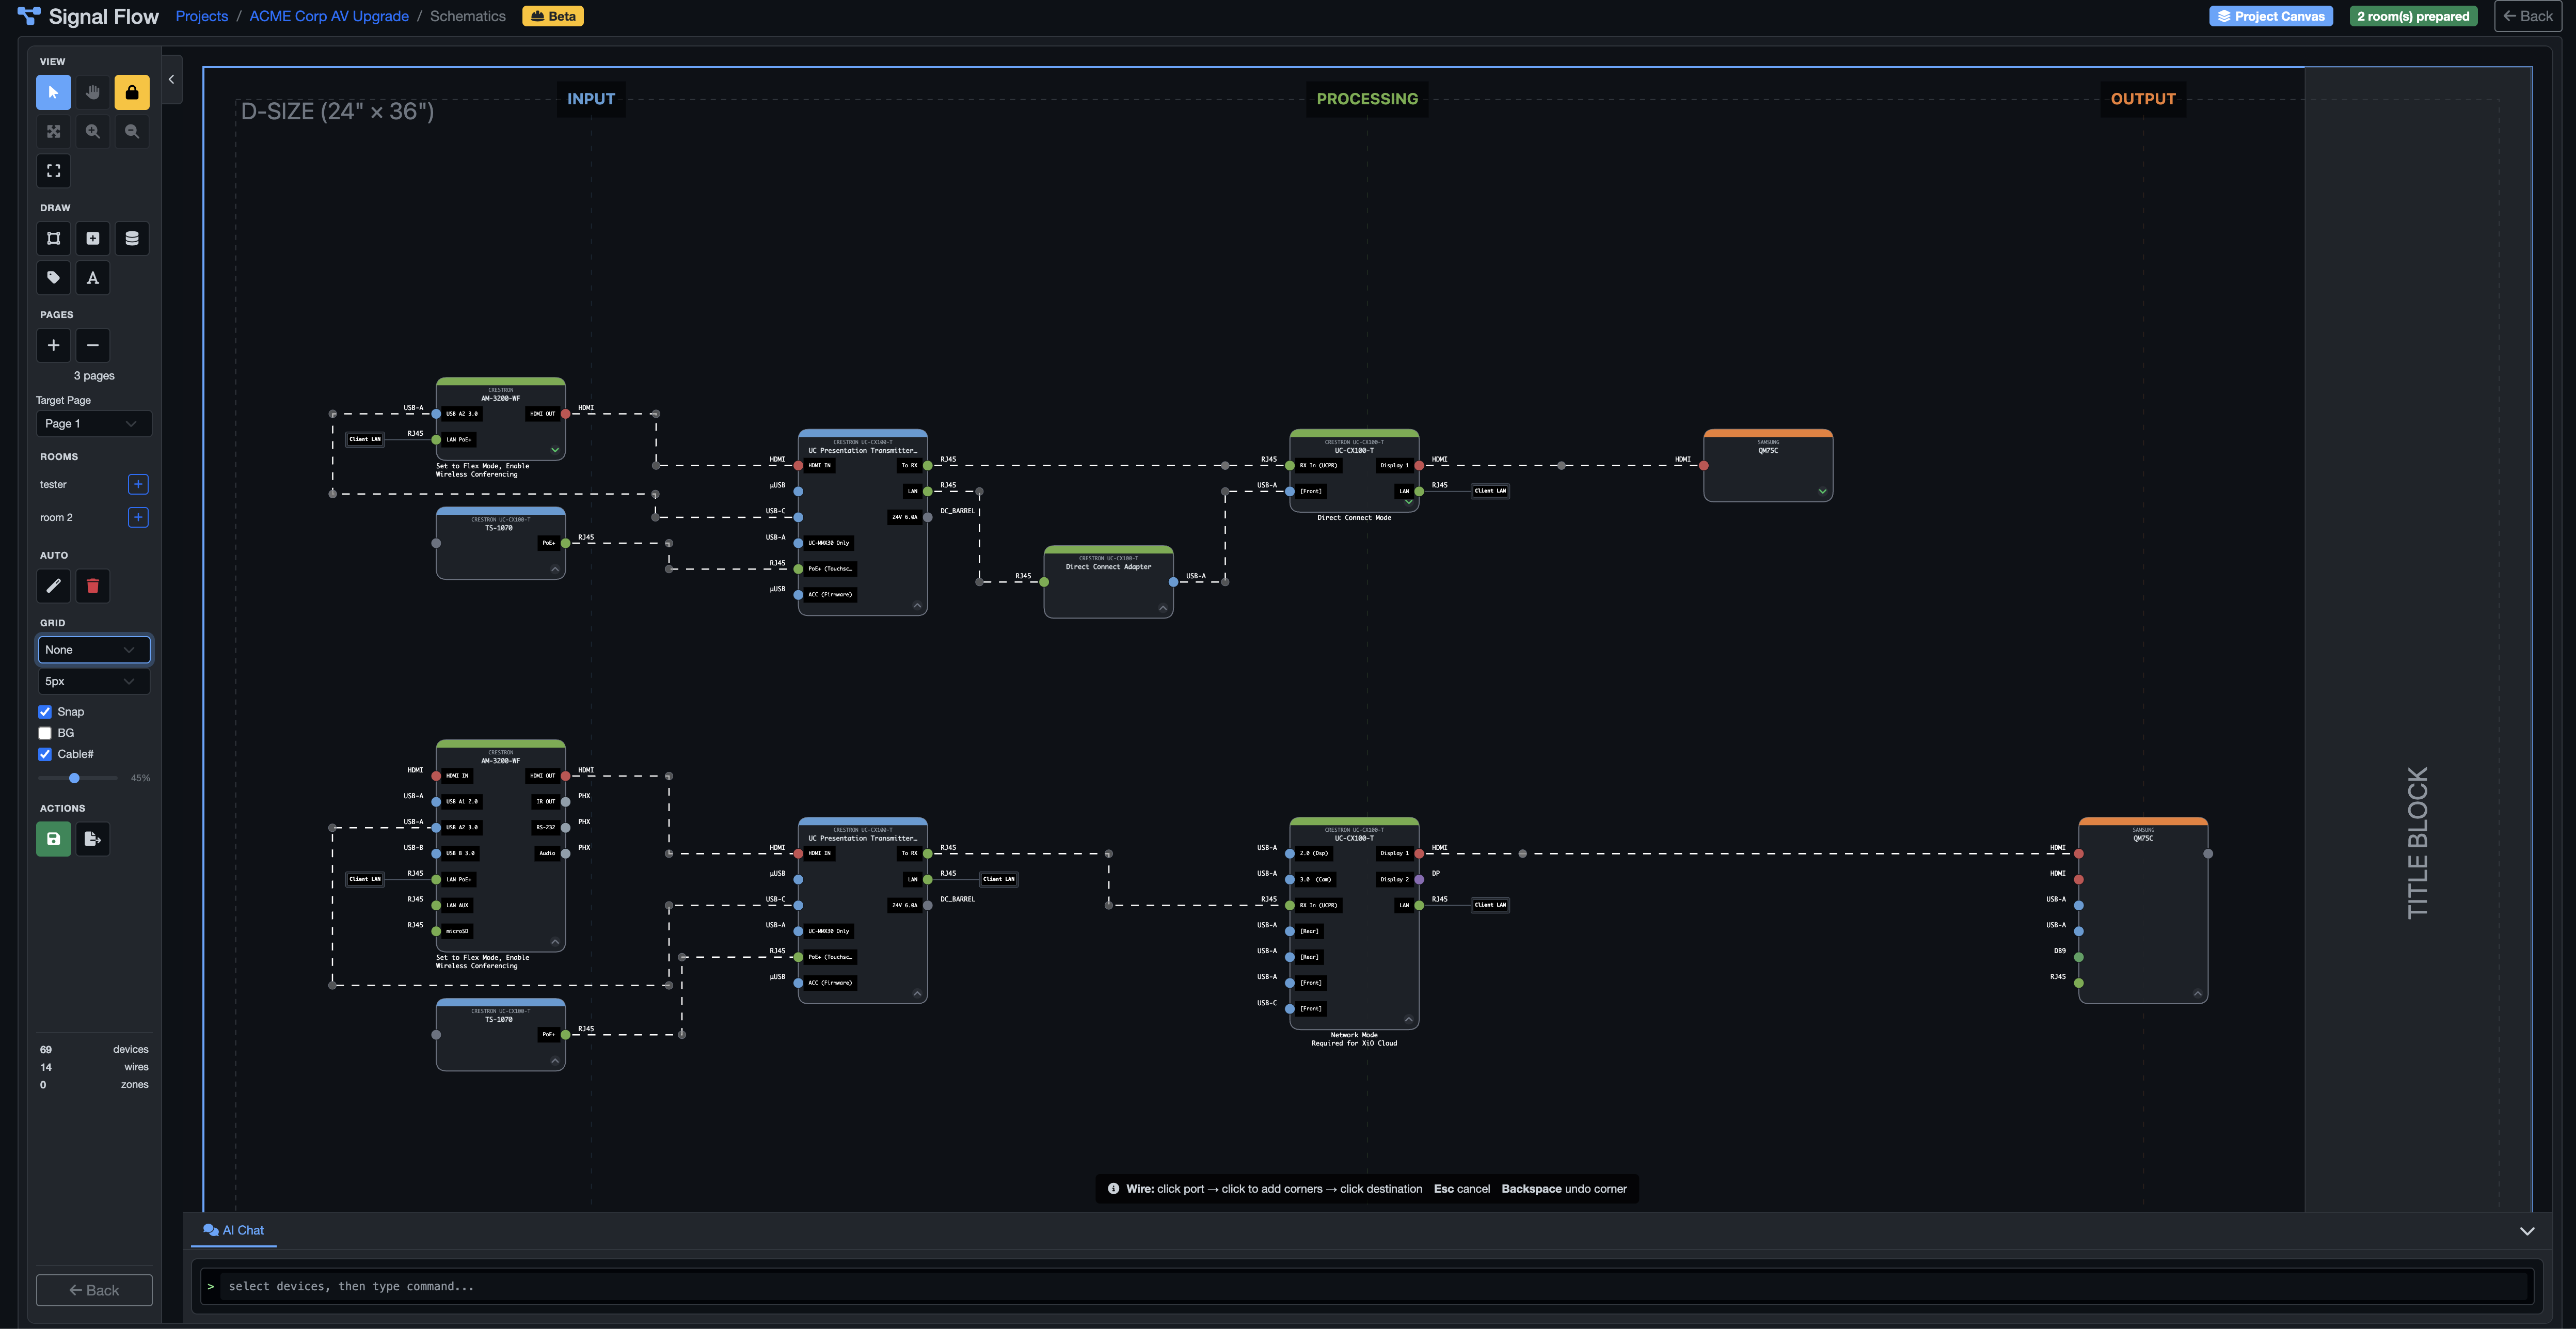Open the Project Canvas button
This screenshot has width=2576, height=1329.
2271,16
